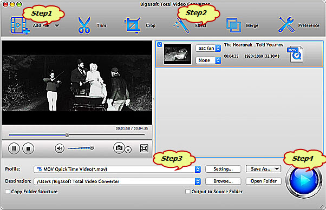Open the Profile MOV QuickTime Video dropdown

click(x=117, y=169)
